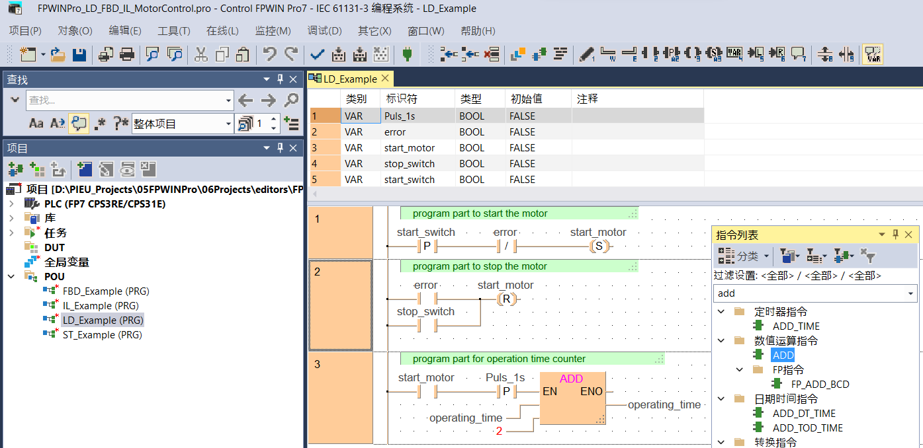This screenshot has height=448, width=923.
Task: Switch to the LD_Example editor tab
Action: pos(349,79)
